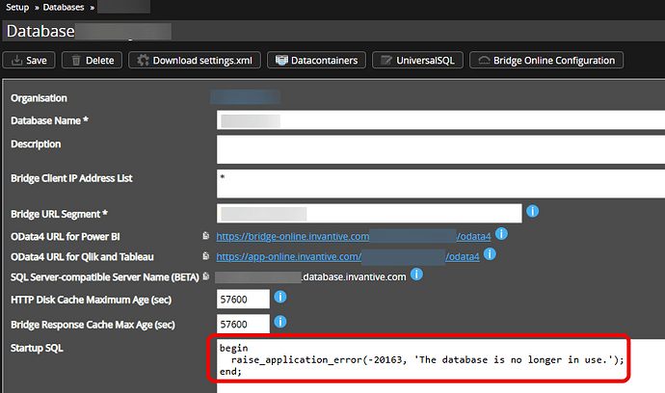Show info for Bridge URL Segment
This screenshot has height=393, width=665.
pyautogui.click(x=532, y=211)
